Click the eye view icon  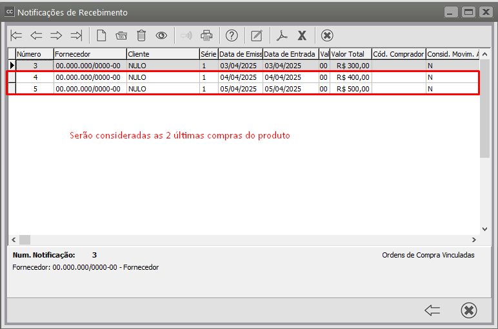[161, 35]
